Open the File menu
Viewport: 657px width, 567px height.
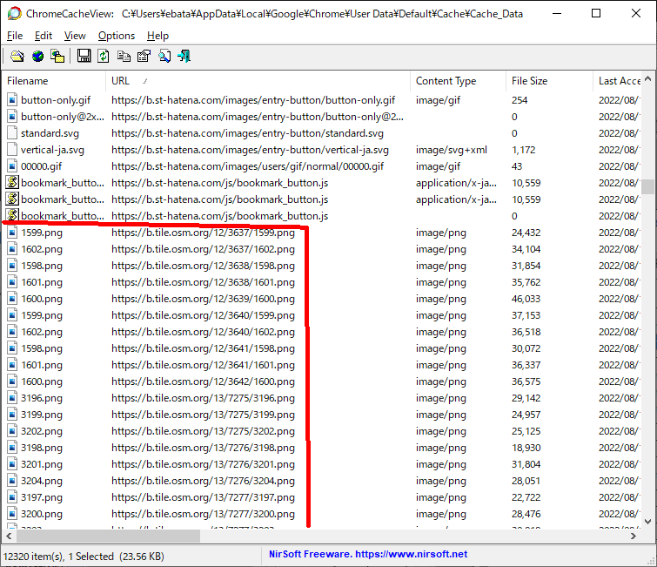(15, 36)
